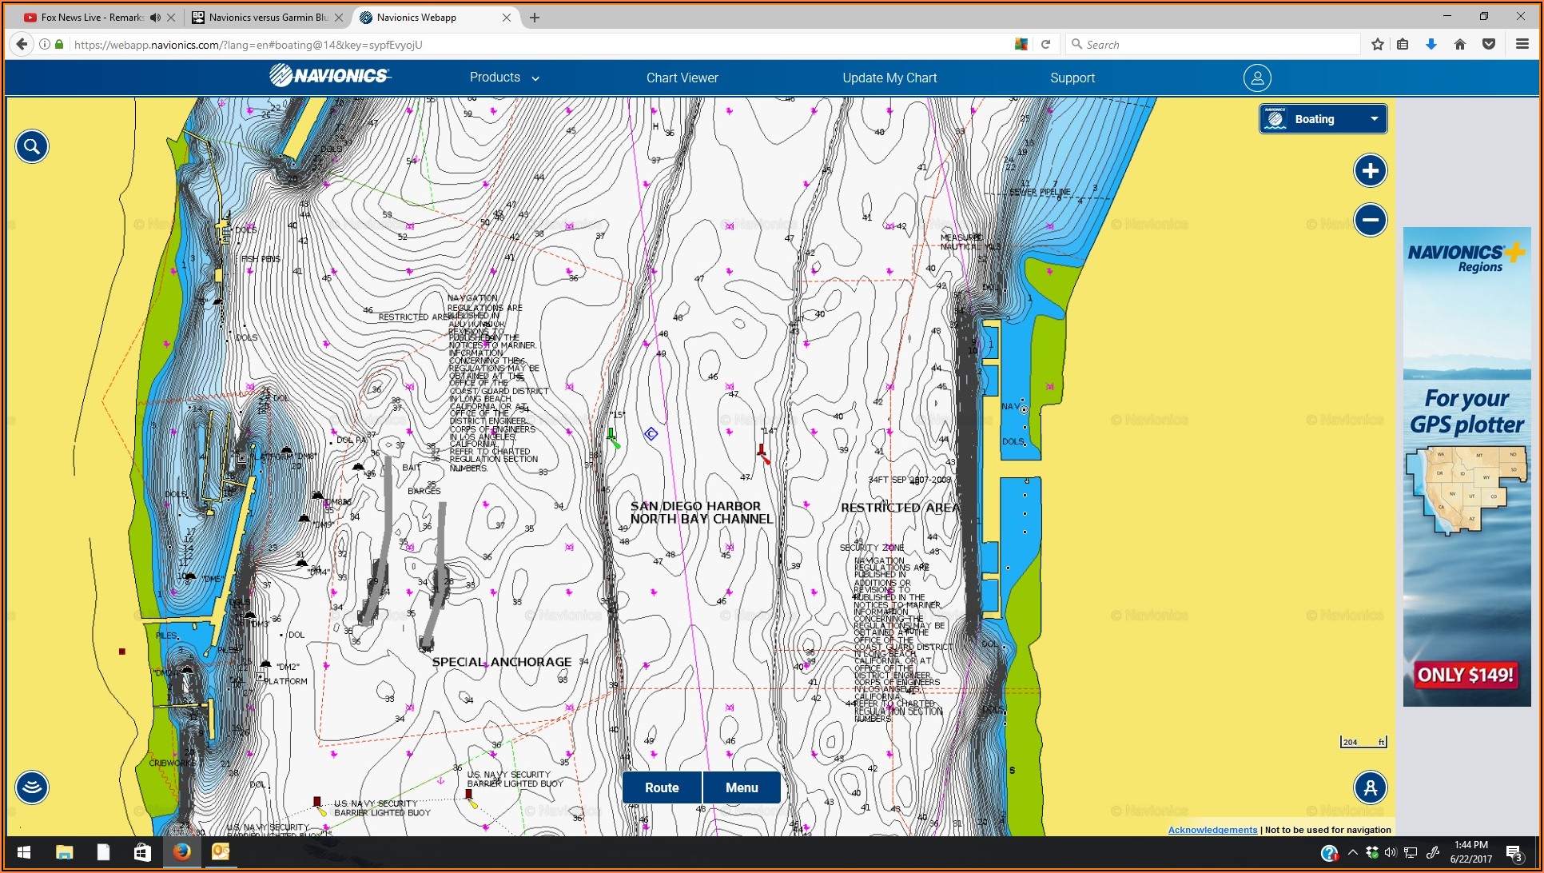Click the Navionics logo
Image resolution: width=1544 pixels, height=873 pixels.
[x=330, y=76]
